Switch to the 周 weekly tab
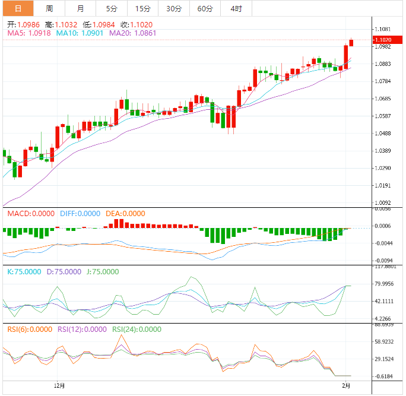This screenshot has width=406, height=396. click(49, 8)
